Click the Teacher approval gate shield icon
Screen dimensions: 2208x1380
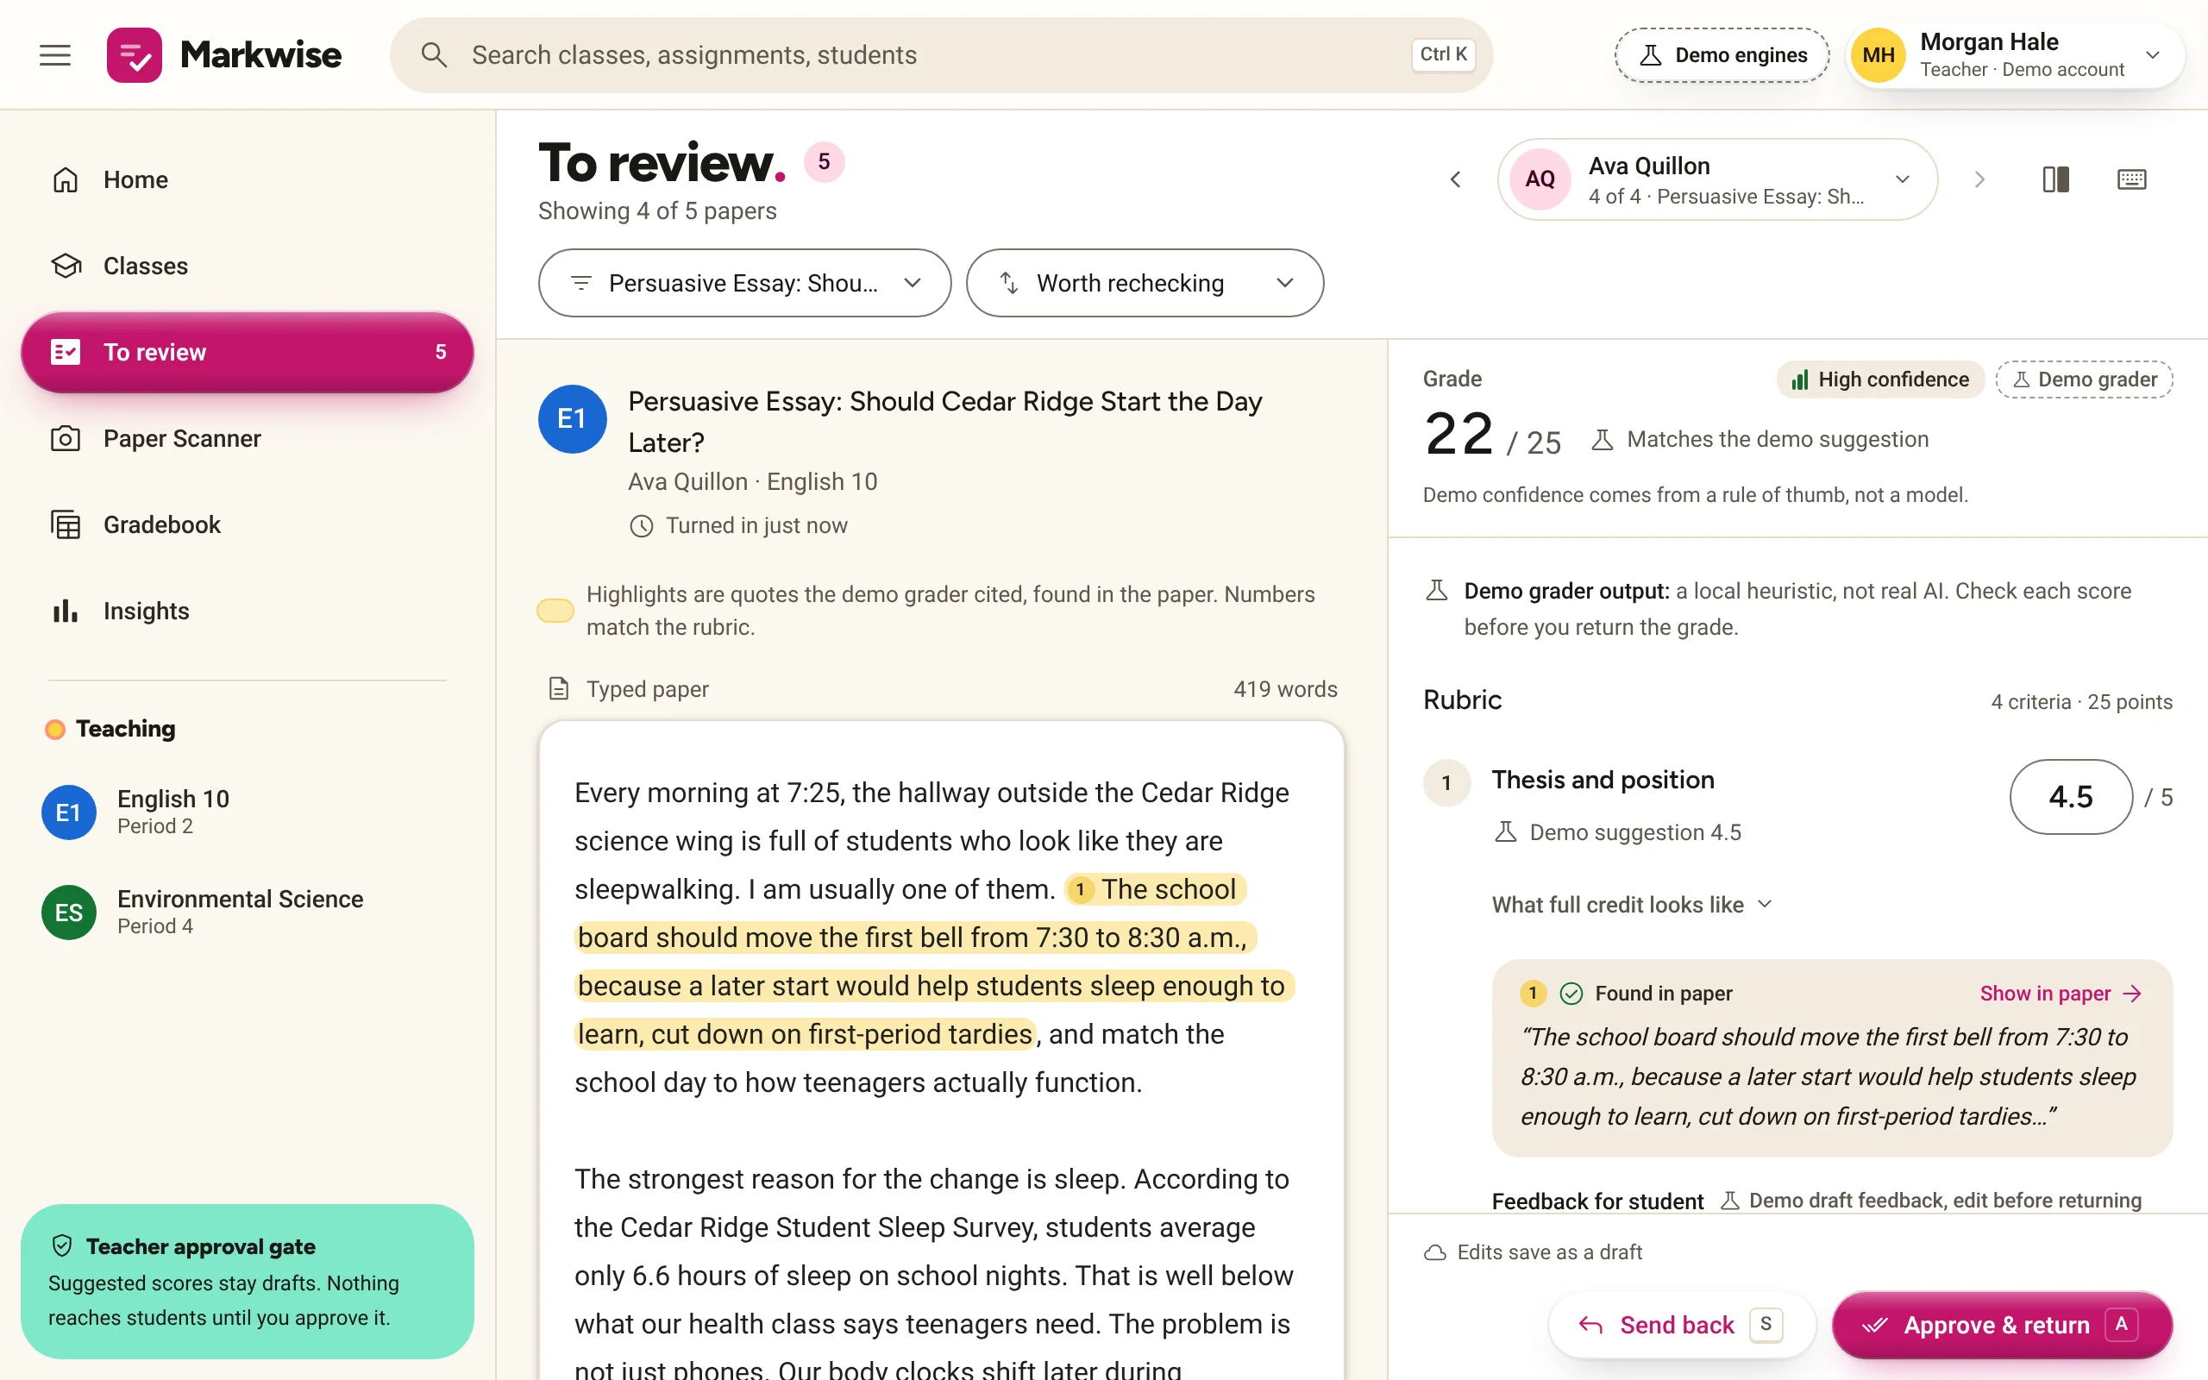[62, 1245]
